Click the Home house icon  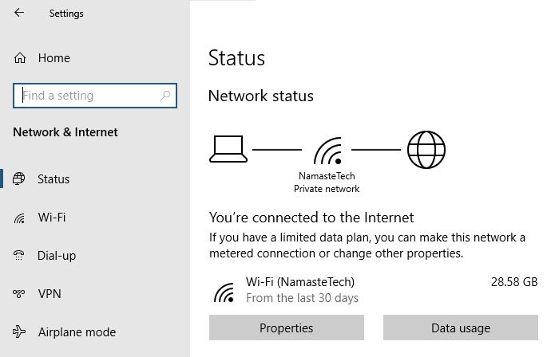[x=20, y=57]
